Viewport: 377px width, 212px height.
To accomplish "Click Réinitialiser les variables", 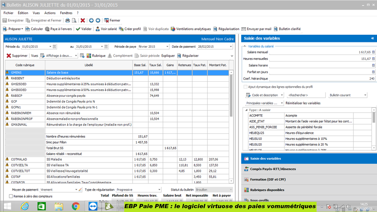I will (303, 103).
